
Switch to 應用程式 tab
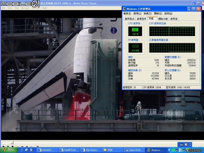pos(129,19)
